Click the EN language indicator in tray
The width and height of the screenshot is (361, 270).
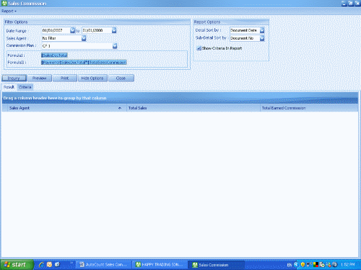click(290, 265)
